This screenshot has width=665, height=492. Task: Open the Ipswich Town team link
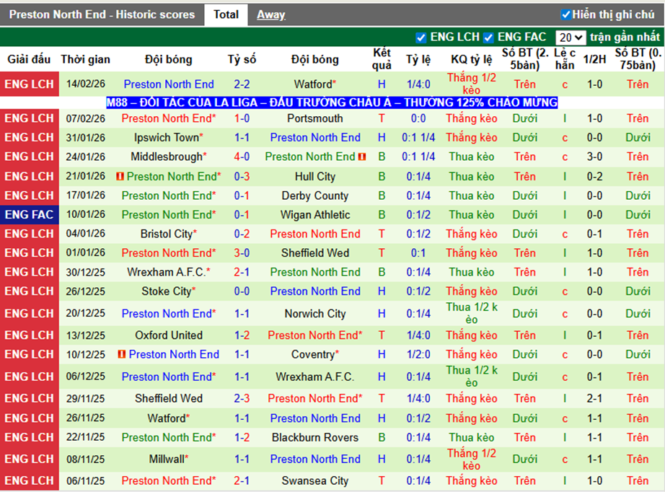tap(168, 137)
